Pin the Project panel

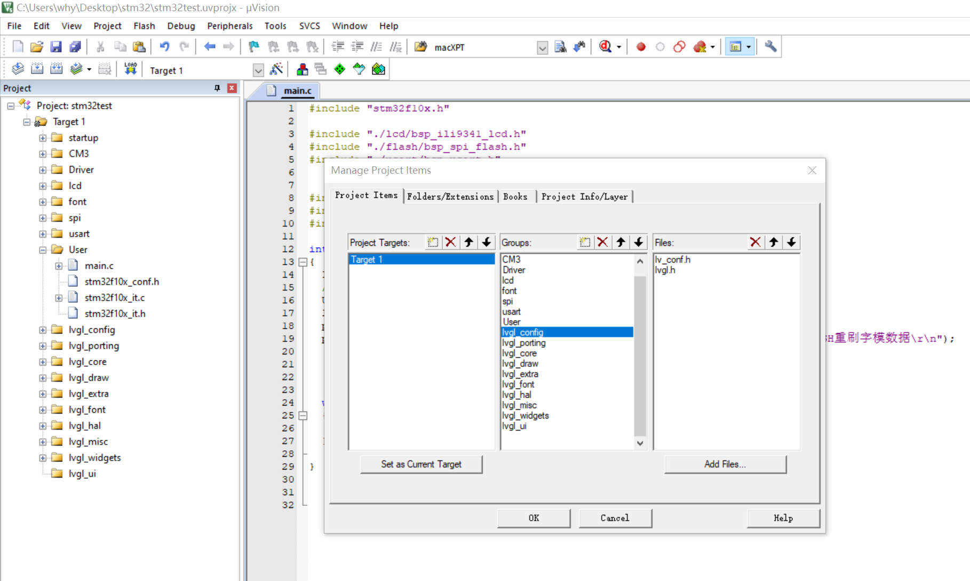(x=217, y=88)
